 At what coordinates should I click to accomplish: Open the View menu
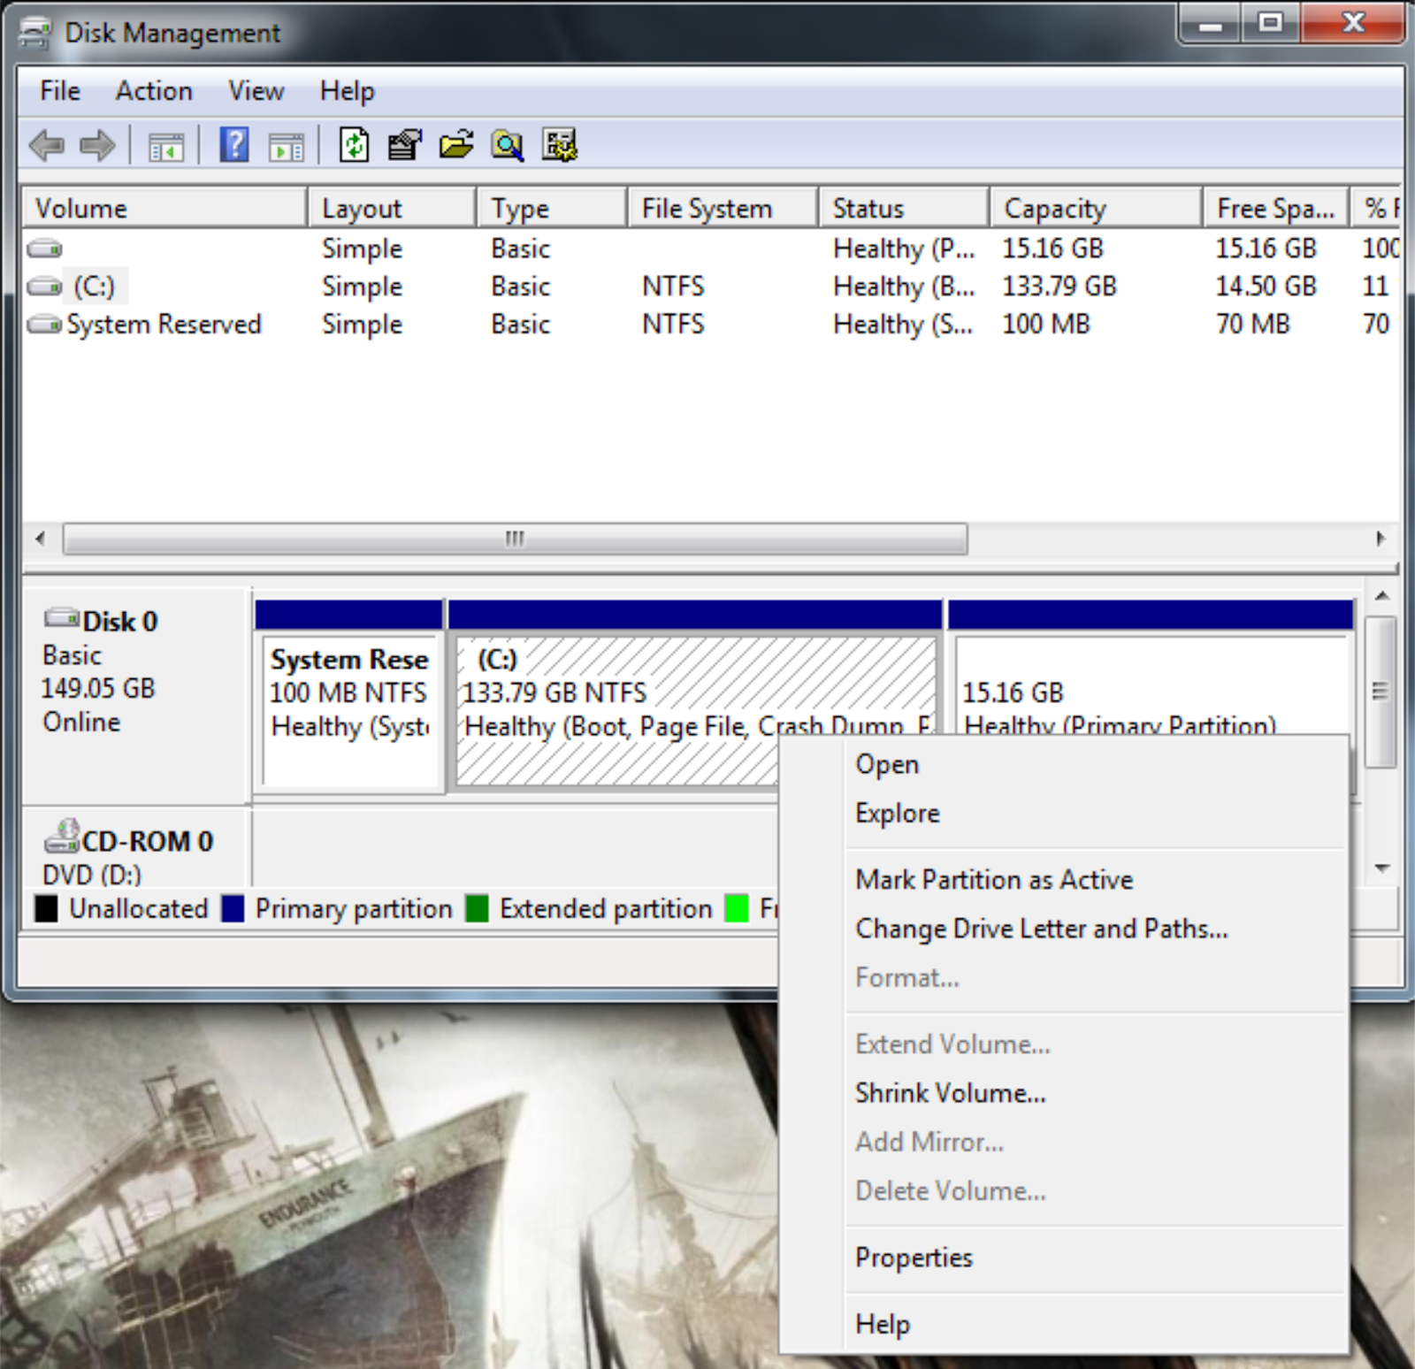(255, 91)
